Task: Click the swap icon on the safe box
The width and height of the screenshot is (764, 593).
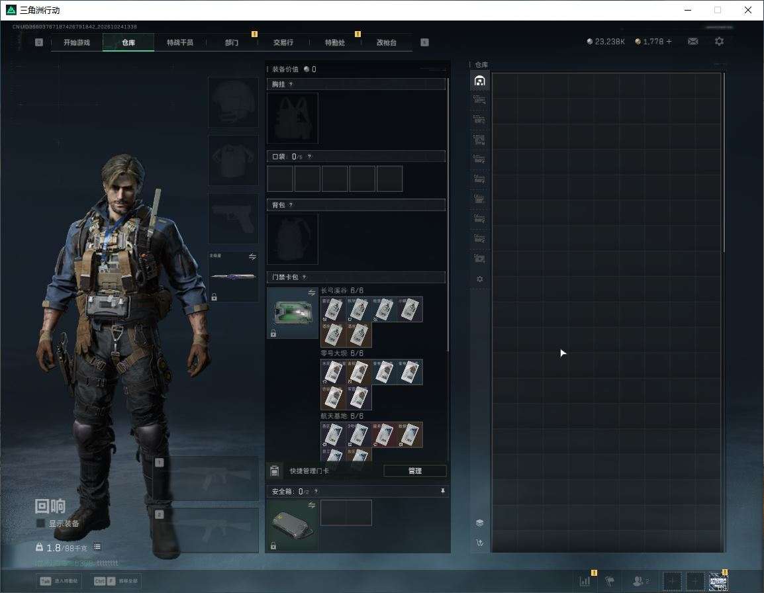Action: pos(312,505)
